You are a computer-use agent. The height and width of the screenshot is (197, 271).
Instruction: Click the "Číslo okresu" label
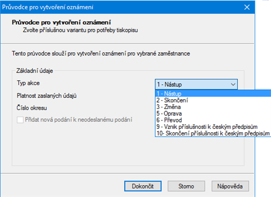click(x=32, y=108)
